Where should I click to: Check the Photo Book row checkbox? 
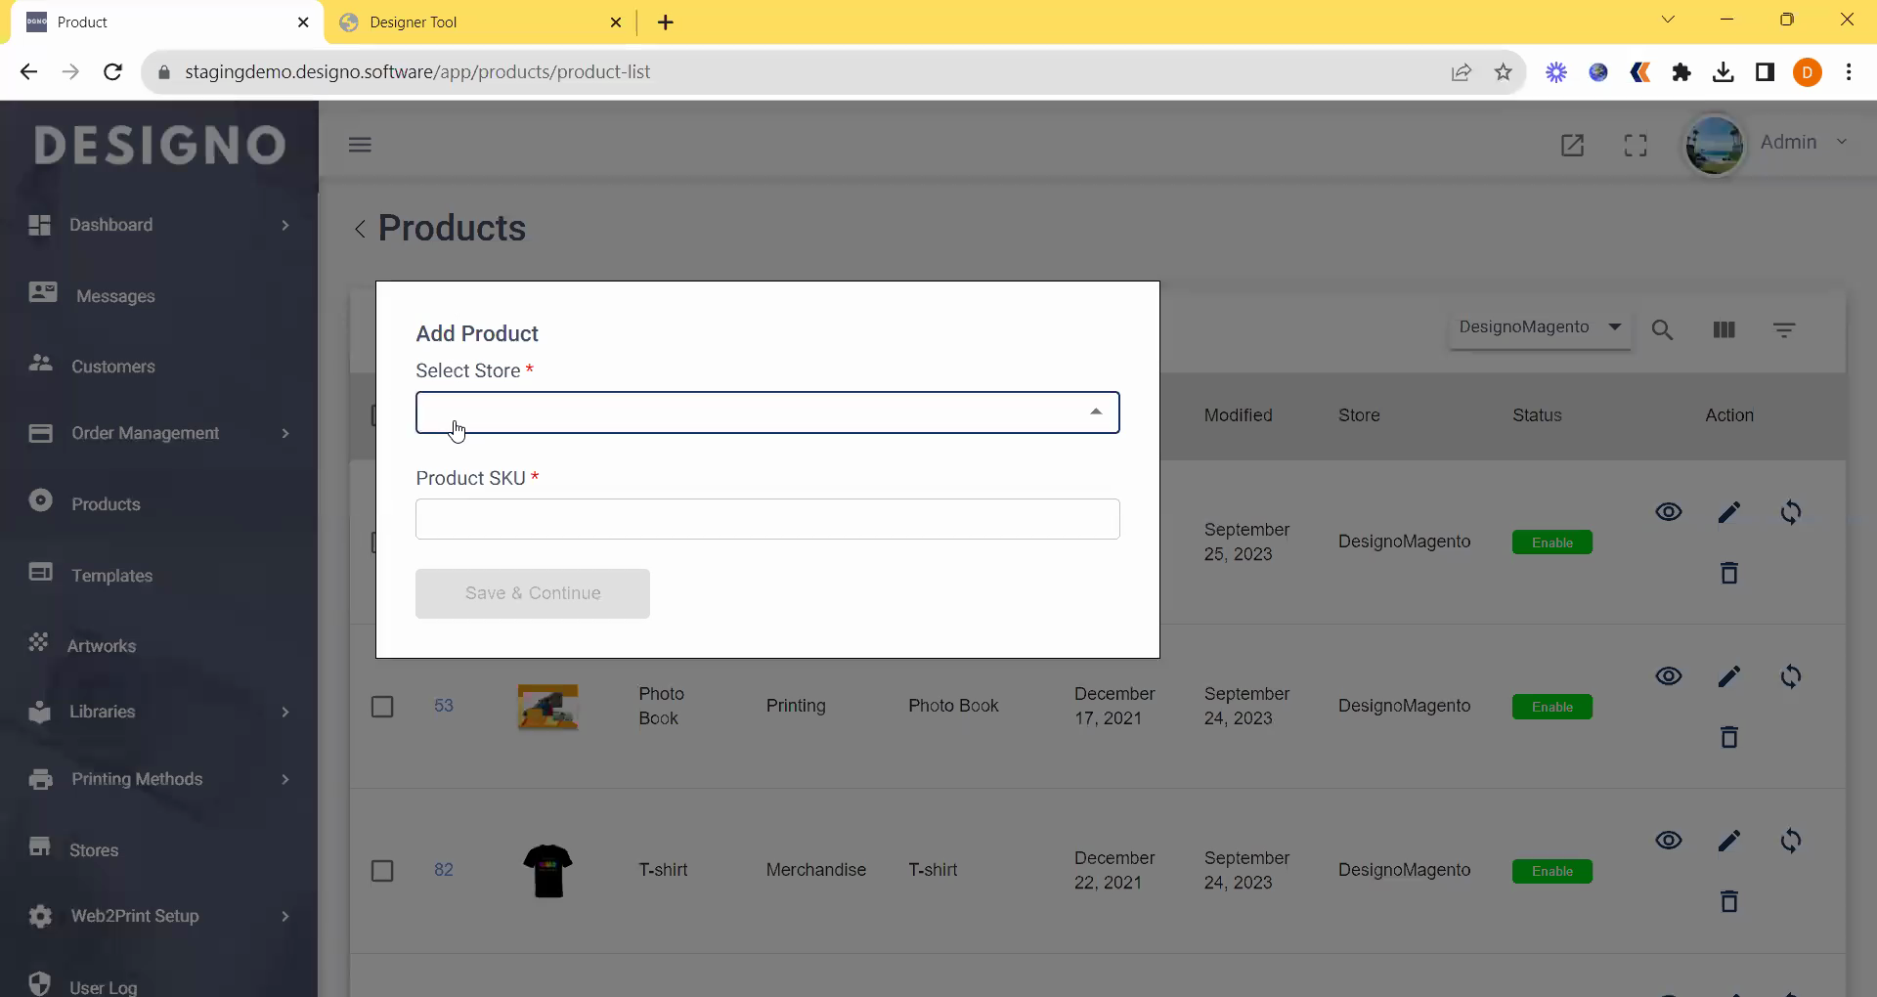382,707
